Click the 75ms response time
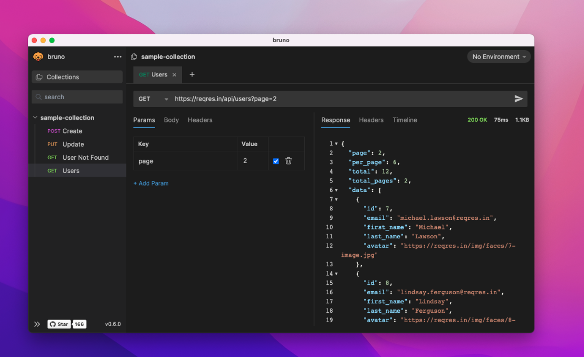The width and height of the screenshot is (584, 357). pos(501,120)
